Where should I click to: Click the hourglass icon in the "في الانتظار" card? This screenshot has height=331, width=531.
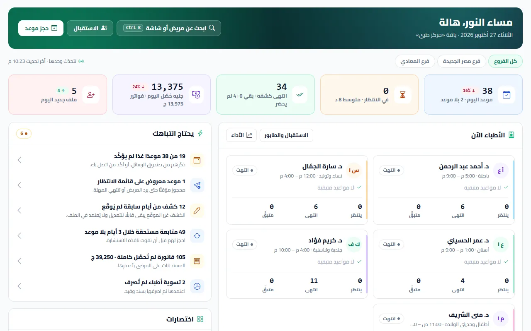pyautogui.click(x=402, y=95)
